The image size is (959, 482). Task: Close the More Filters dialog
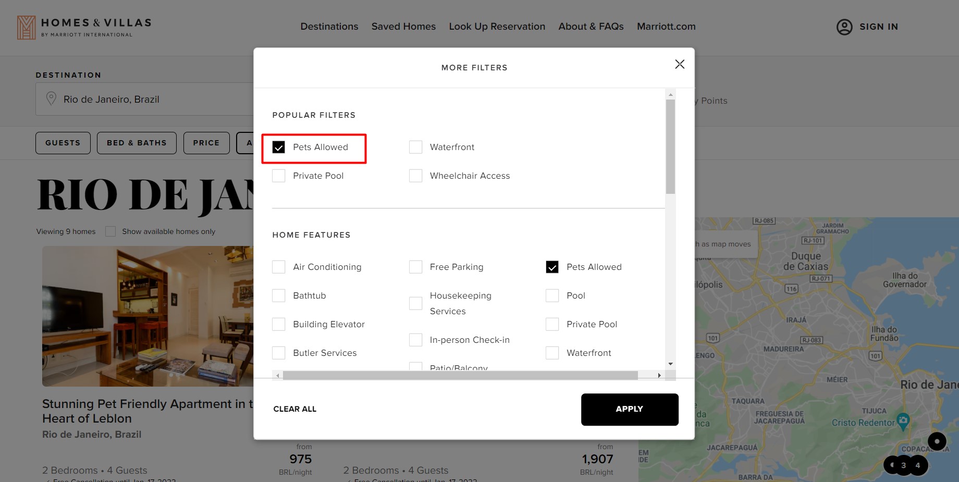[680, 64]
